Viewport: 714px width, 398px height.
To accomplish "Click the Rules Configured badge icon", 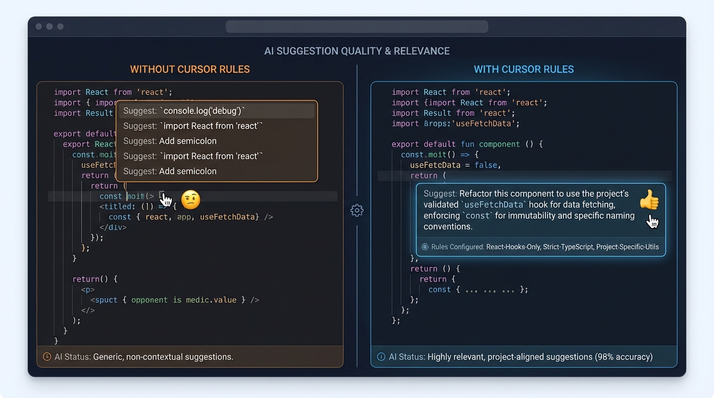I will [425, 247].
